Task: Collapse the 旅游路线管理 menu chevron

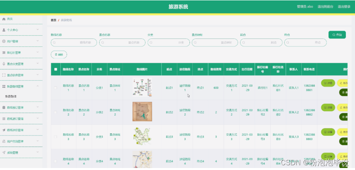Action: 38,86
